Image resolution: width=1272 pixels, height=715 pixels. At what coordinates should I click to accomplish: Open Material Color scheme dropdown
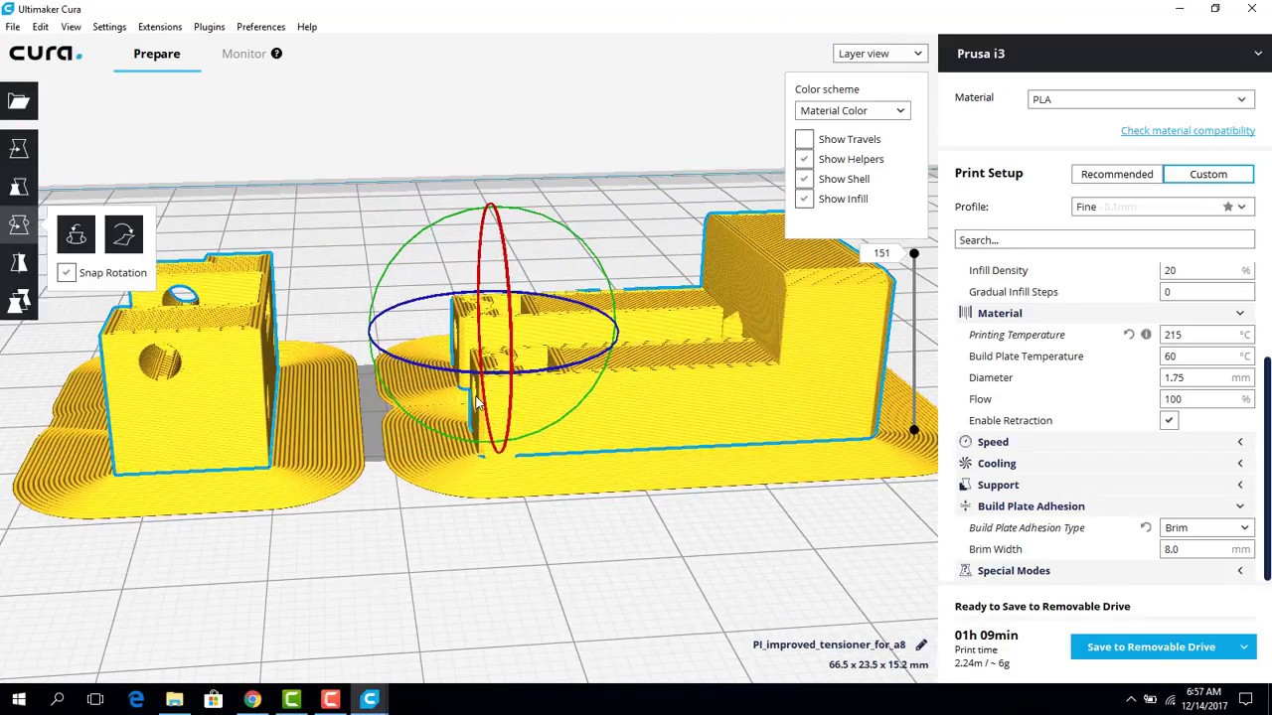click(853, 110)
